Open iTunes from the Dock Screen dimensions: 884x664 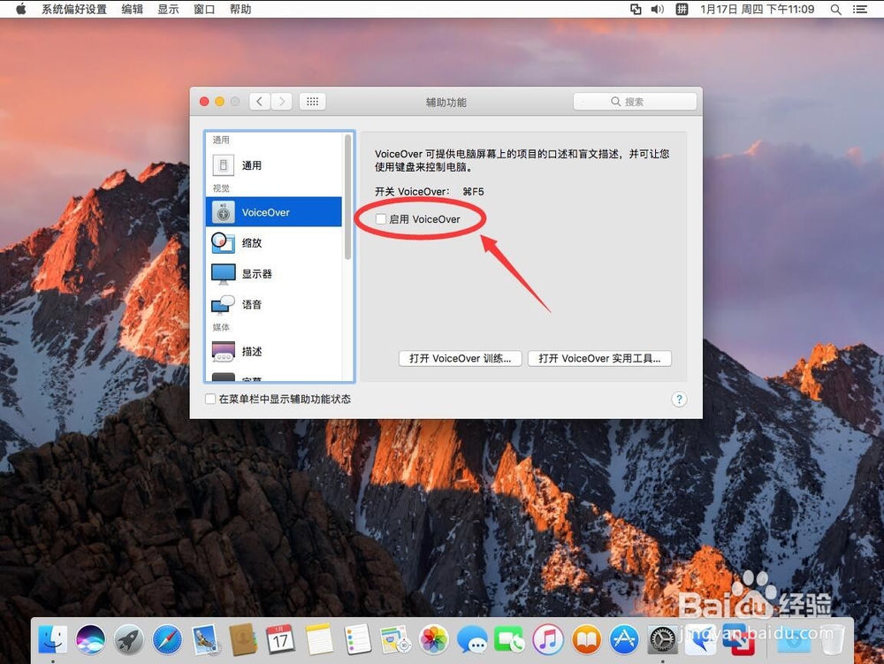pyautogui.click(x=548, y=640)
